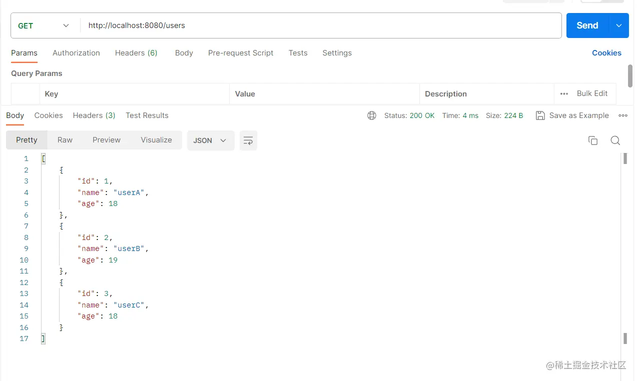The width and height of the screenshot is (637, 381).
Task: Open the request Settings tab
Action: (337, 53)
